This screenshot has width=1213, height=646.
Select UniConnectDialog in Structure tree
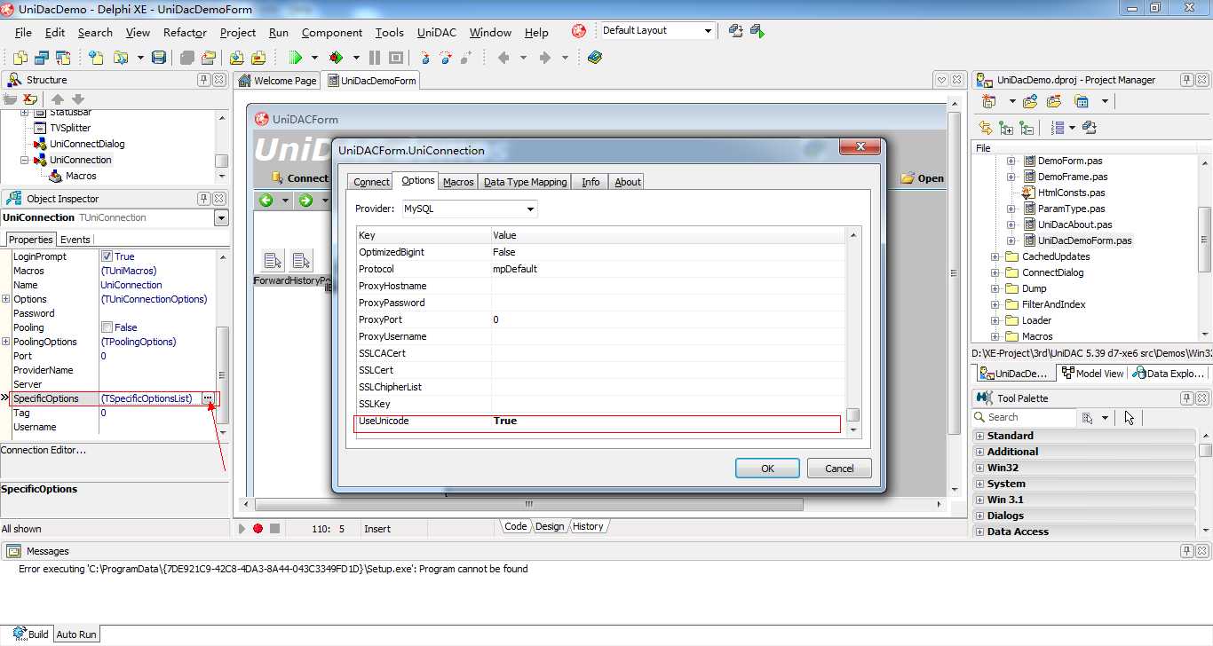(x=87, y=144)
